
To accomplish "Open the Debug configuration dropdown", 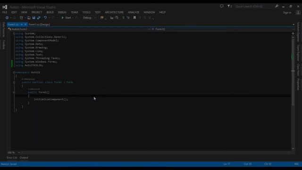I will 89,18.
